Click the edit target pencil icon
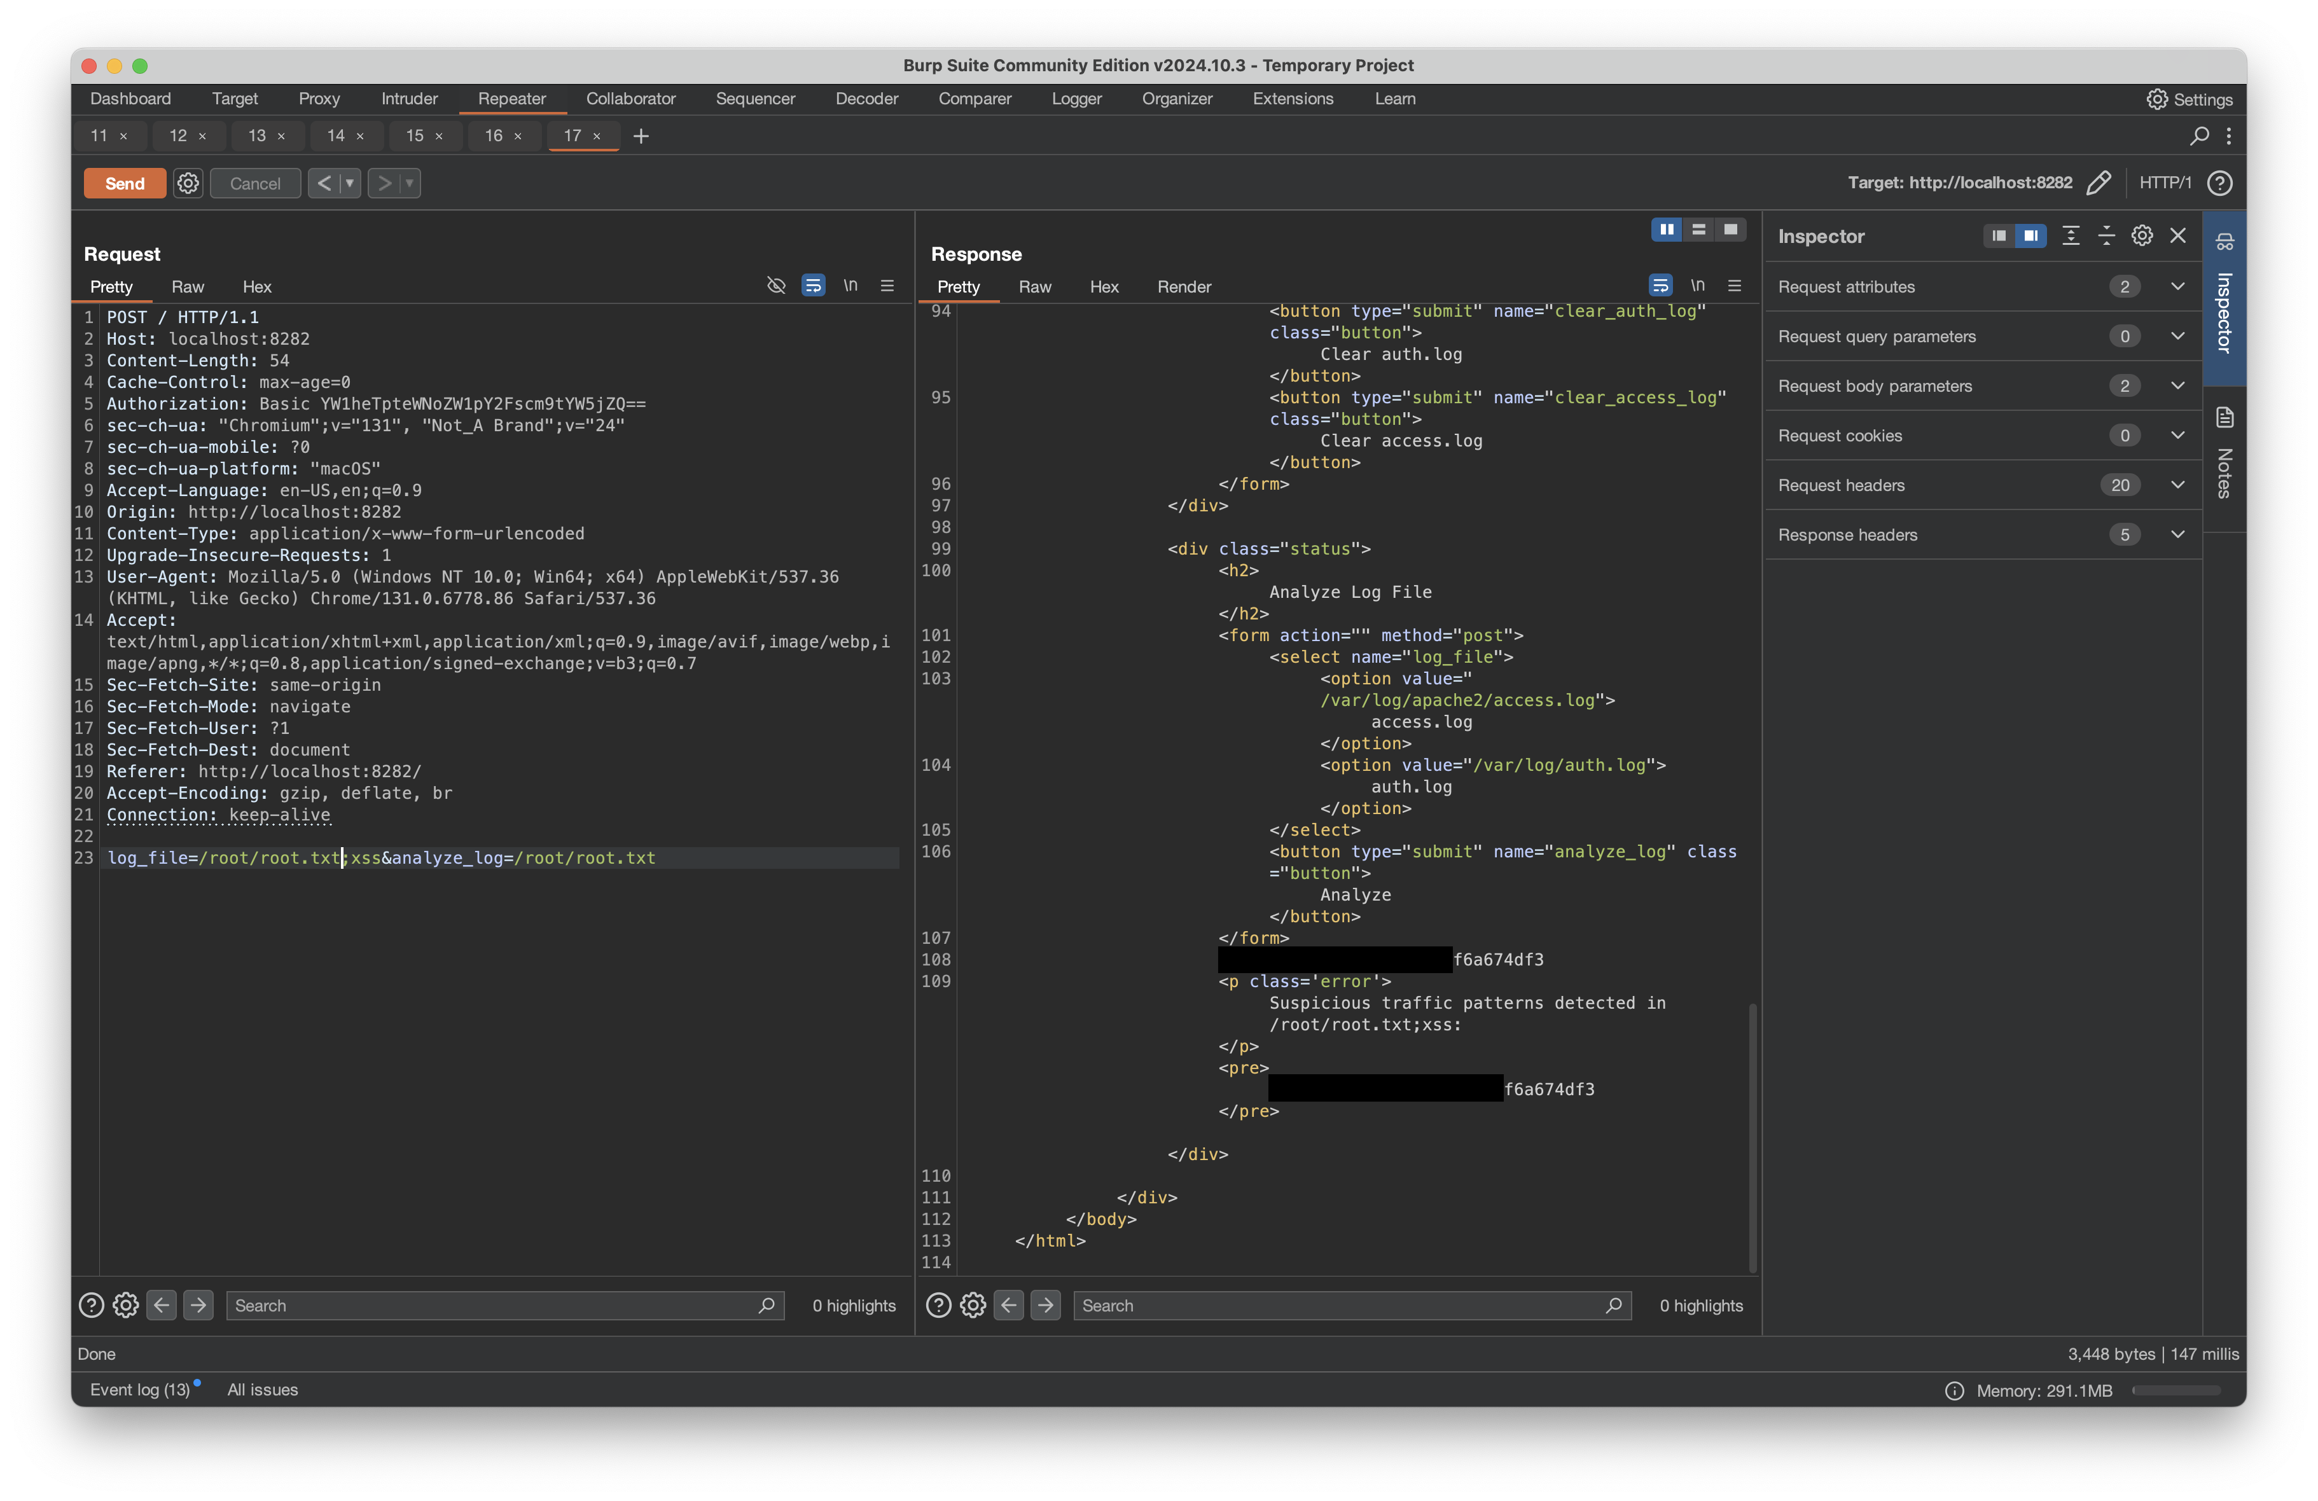The image size is (2318, 1501). 2099,183
